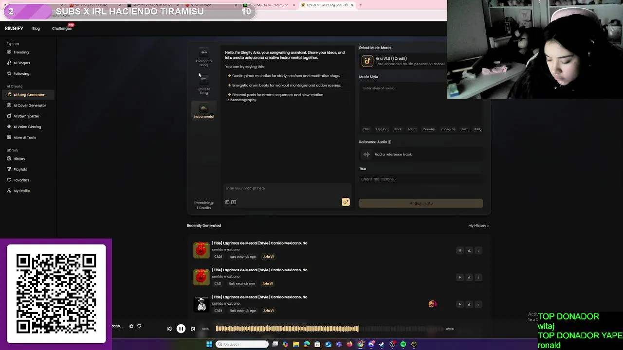Open the Blog page
The height and width of the screenshot is (350, 623).
click(36, 29)
